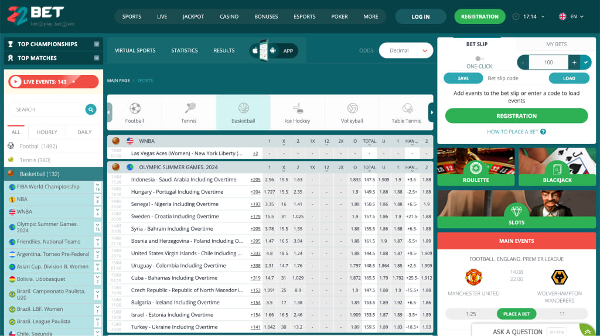Viewport: 600px width, 336px height.
Task: Select the Table Tennis icon
Action: 407,108
